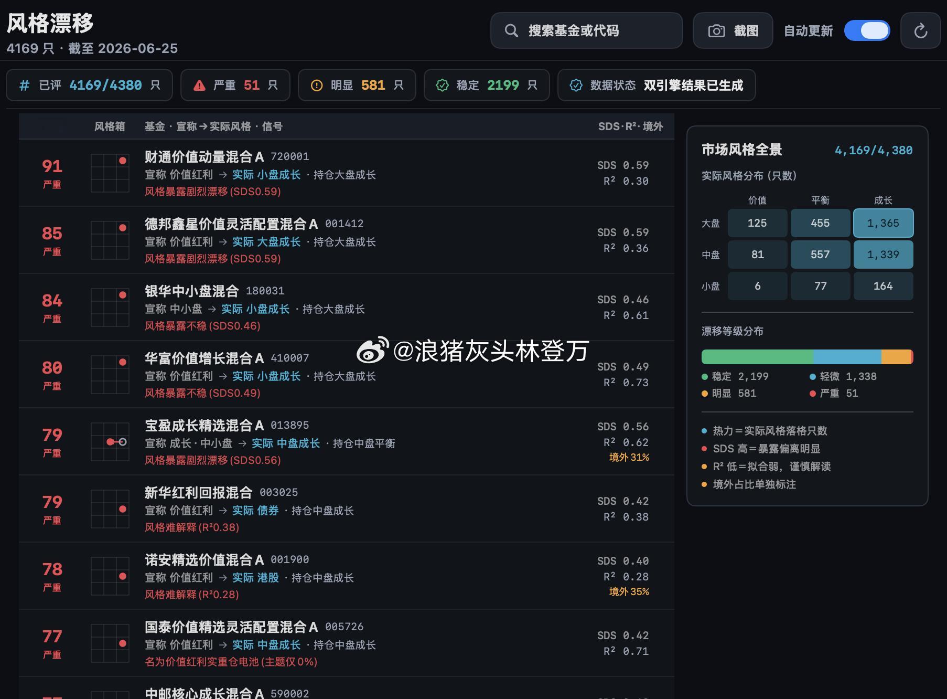Select the 中盘 价值 cell 81
The width and height of the screenshot is (947, 699).
(x=757, y=255)
